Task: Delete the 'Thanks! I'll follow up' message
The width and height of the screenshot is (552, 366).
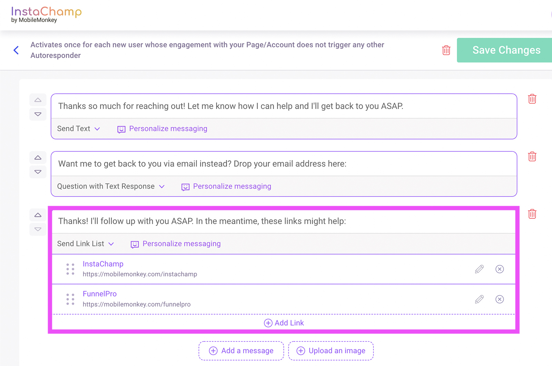Action: pos(532,214)
